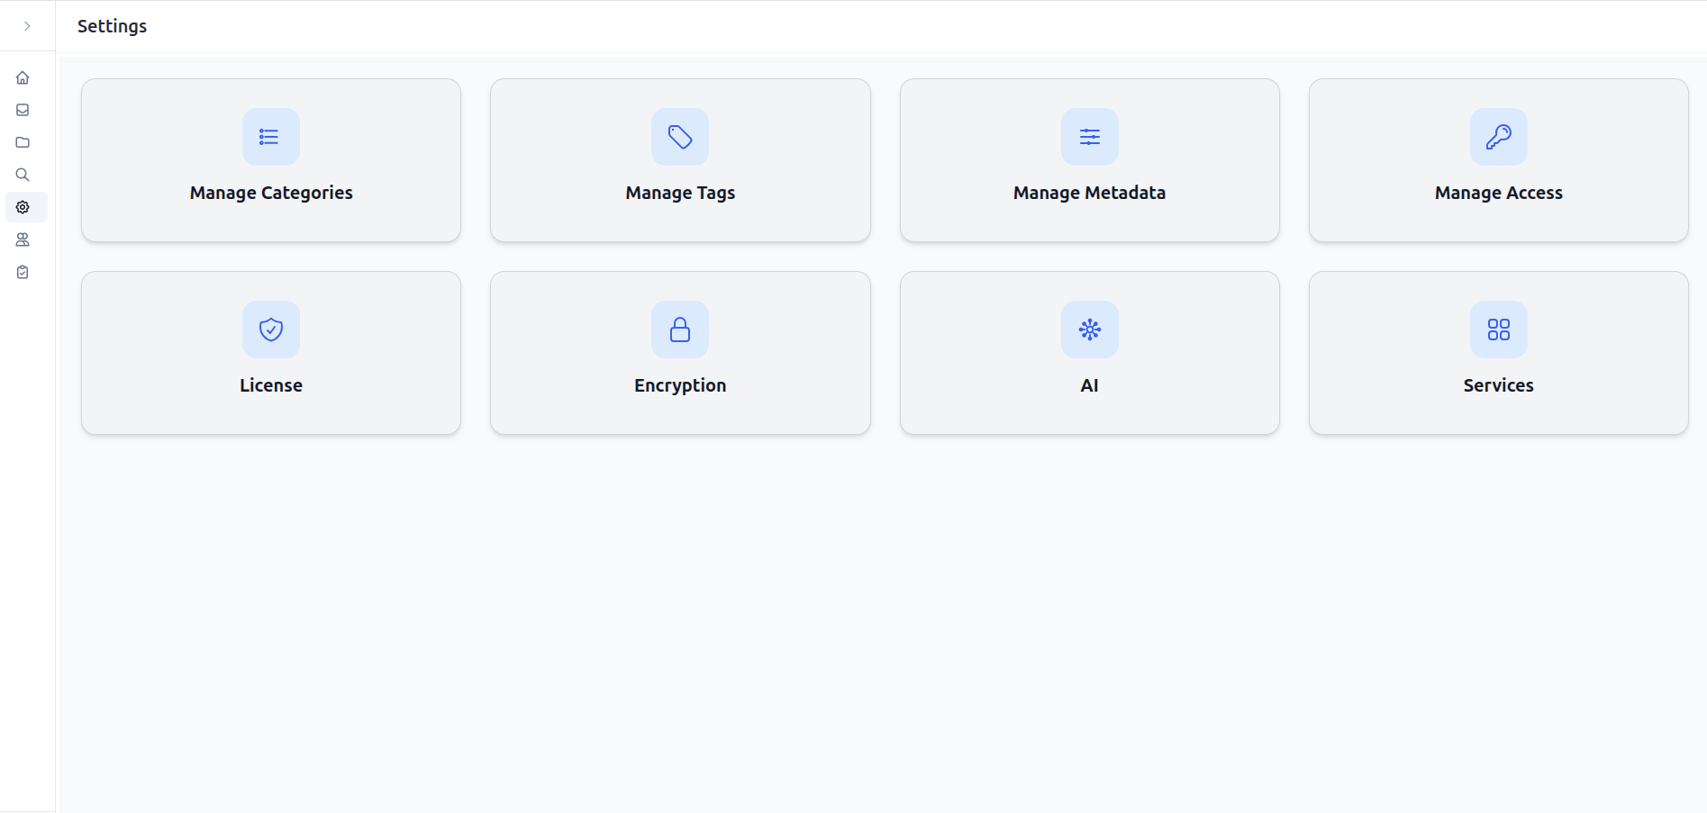Click the sparkle icon on the AI card
Image resolution: width=1707 pixels, height=813 pixels.
[x=1089, y=330]
